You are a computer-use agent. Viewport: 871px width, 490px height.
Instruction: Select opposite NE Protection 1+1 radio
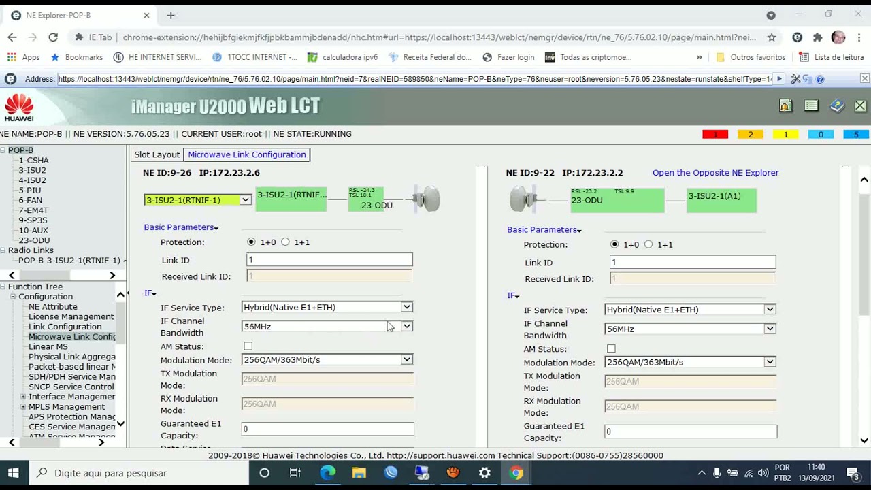pyautogui.click(x=648, y=244)
